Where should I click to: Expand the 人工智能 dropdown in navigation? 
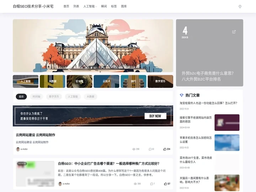tap(90, 6)
